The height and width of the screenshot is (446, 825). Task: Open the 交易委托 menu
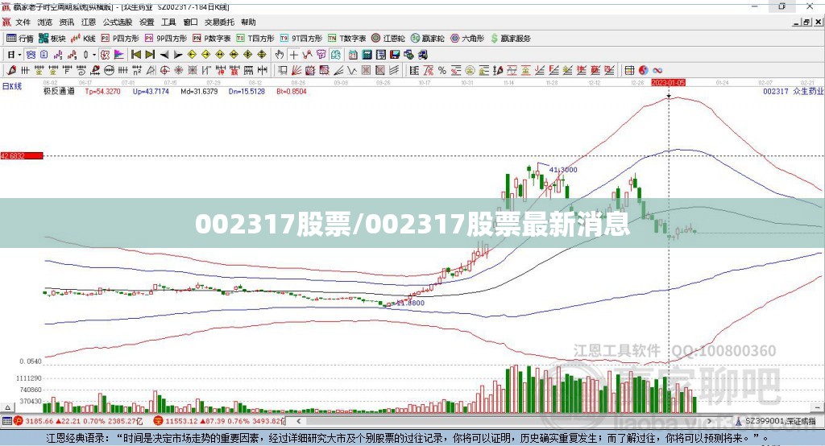click(219, 22)
